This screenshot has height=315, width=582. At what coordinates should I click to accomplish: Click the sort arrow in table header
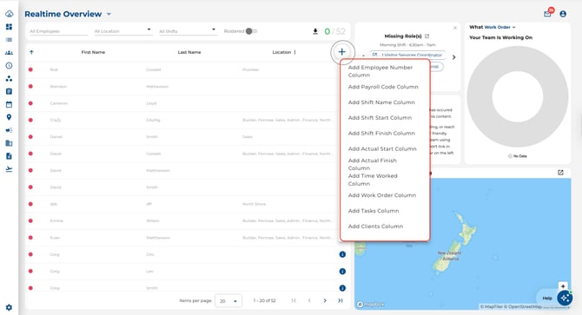[x=31, y=52]
